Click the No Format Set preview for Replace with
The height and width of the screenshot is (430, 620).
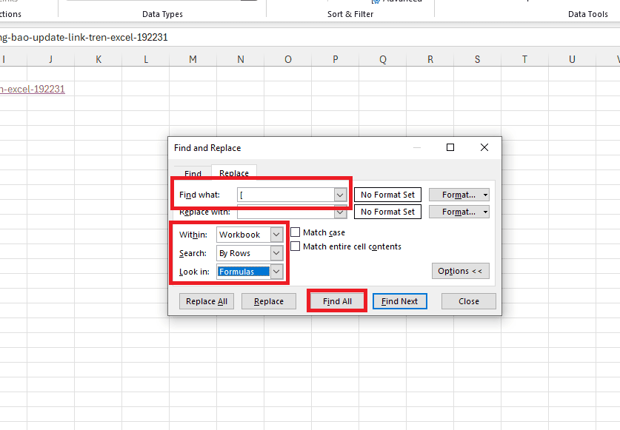coord(387,212)
